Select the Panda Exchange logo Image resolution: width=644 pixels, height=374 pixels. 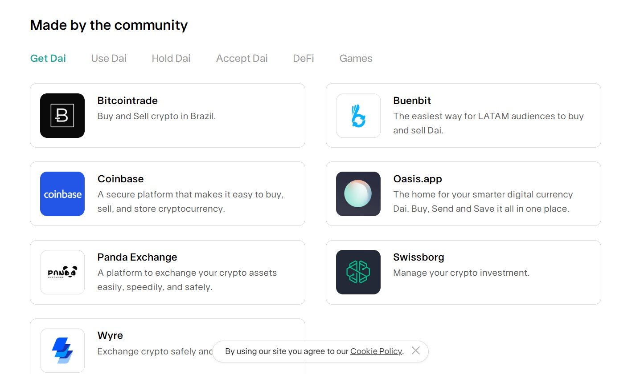[62, 272]
